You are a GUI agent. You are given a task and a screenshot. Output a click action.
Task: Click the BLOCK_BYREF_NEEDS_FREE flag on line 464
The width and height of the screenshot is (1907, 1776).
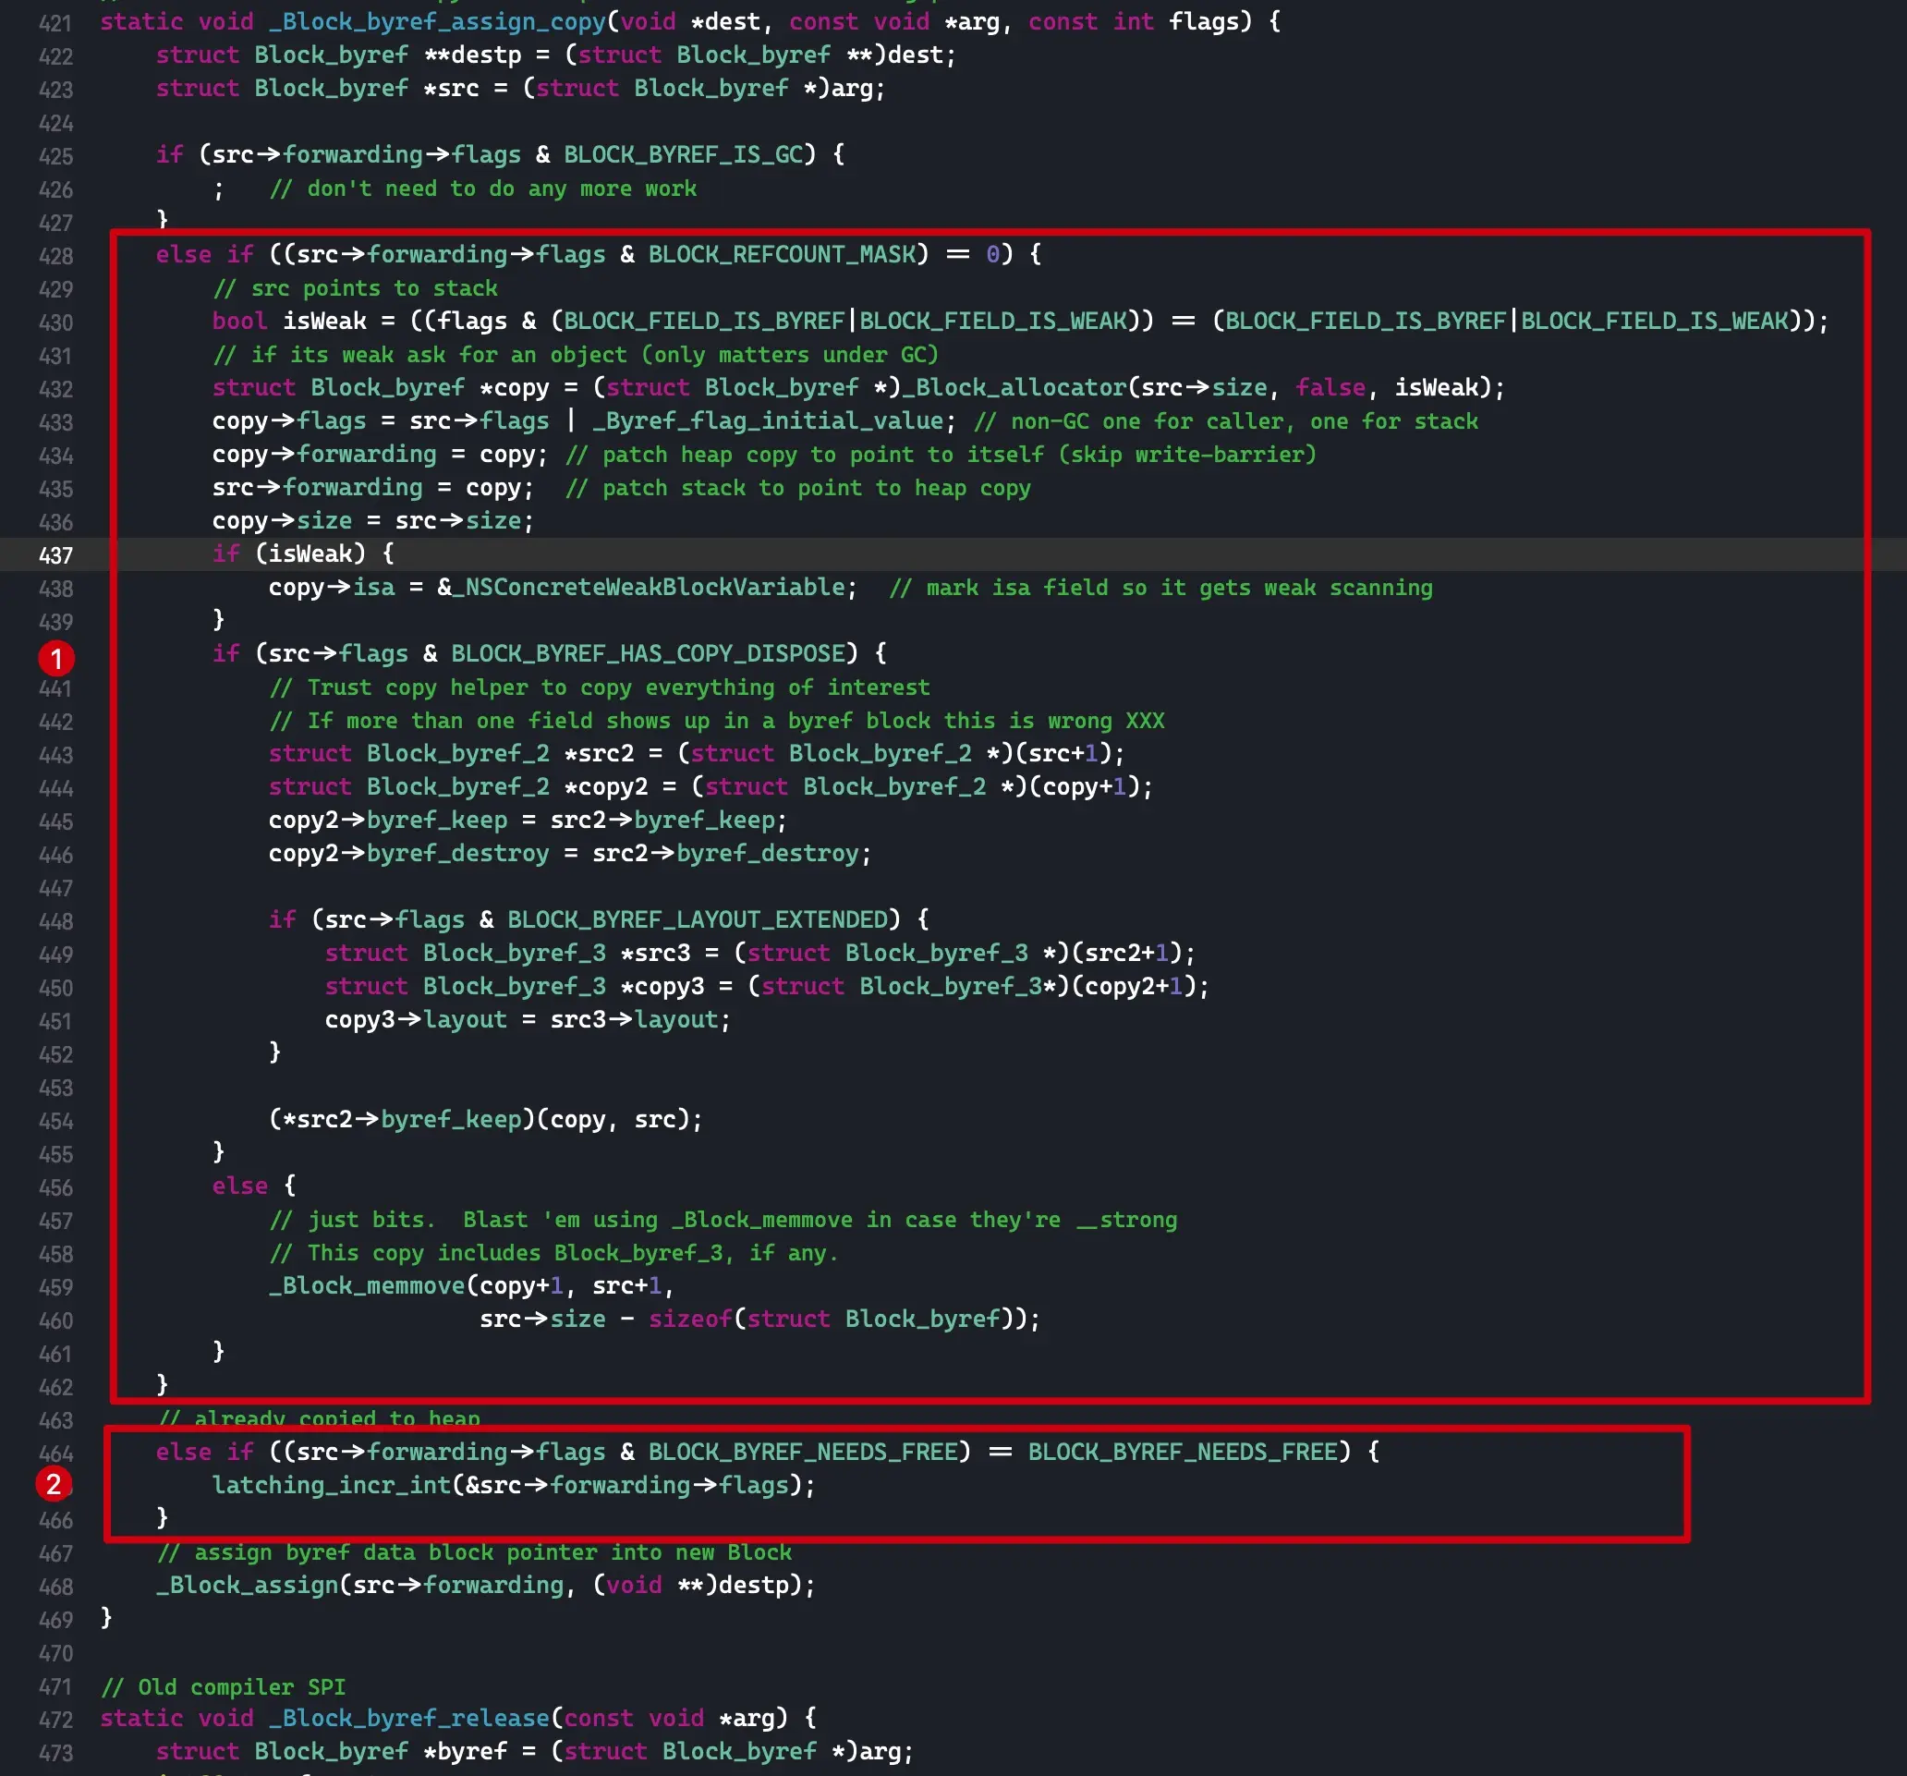coord(806,1452)
